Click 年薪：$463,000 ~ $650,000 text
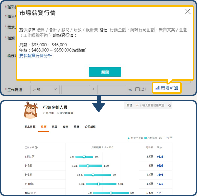Image resolution: width=197 pixels, height=196 pixels. 53,50
